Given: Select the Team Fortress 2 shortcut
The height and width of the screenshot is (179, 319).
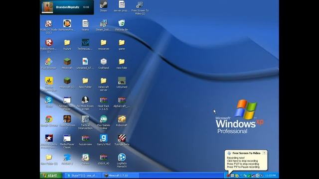Looking at the screenshot, I should tap(67, 122).
